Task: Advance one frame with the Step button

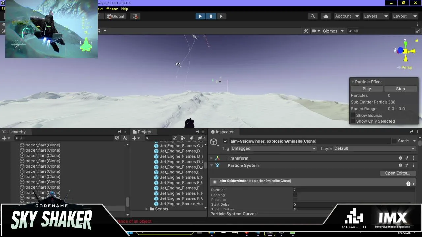Action: tap(222, 16)
